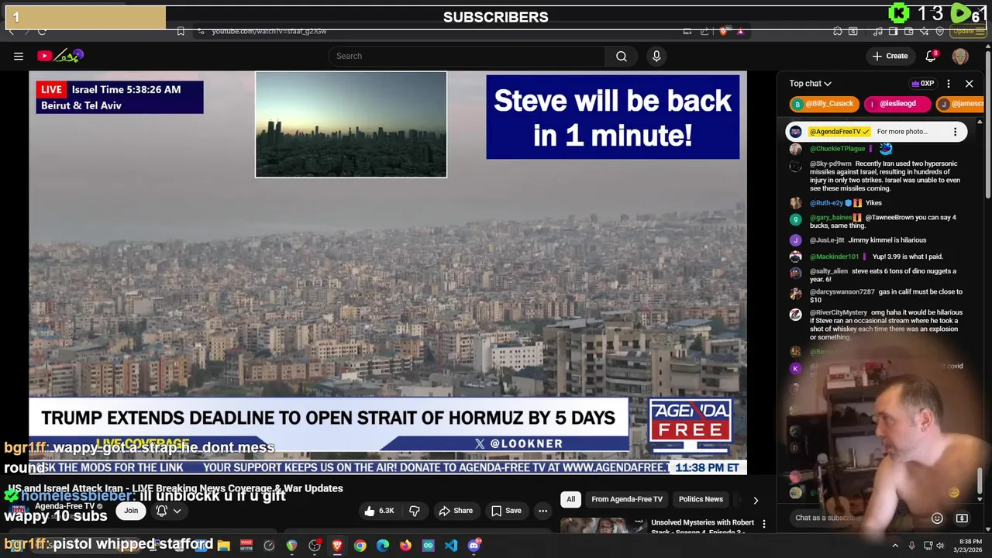
Task: Open the browser extensions puzzle icon
Action: point(838,31)
